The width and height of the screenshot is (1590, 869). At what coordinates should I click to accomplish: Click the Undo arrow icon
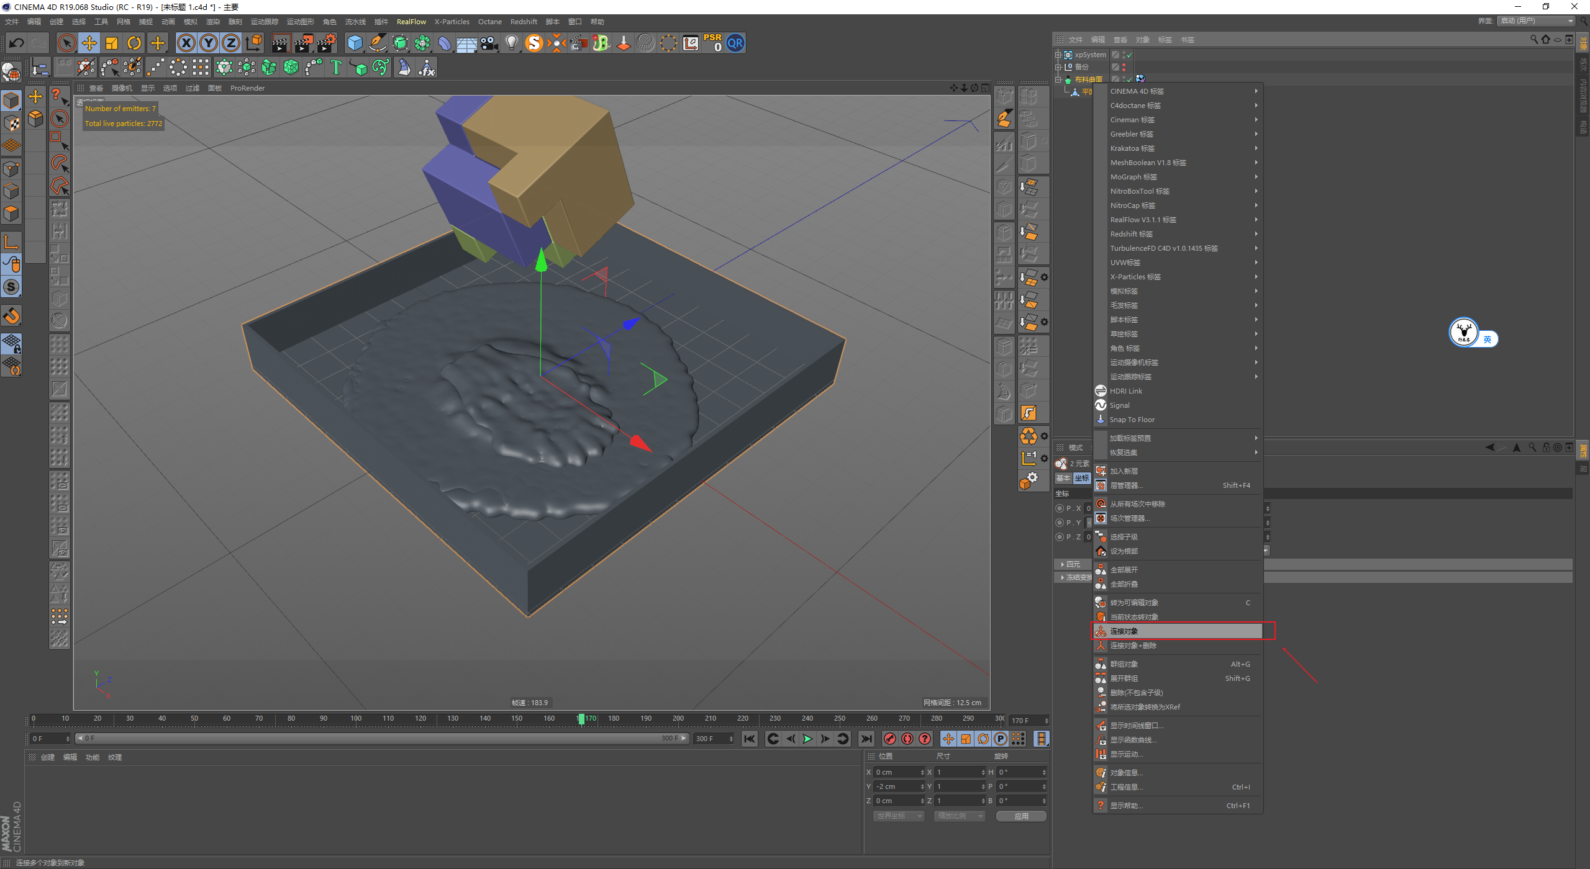pyautogui.click(x=17, y=43)
